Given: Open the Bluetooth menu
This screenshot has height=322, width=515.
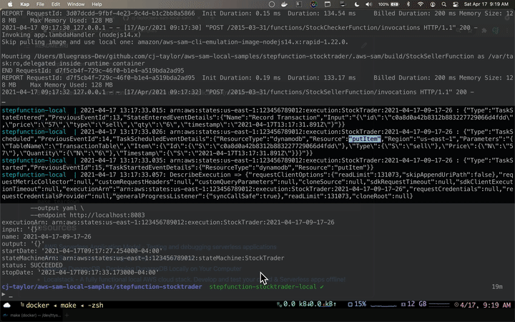Looking at the screenshot, I should (408, 4).
